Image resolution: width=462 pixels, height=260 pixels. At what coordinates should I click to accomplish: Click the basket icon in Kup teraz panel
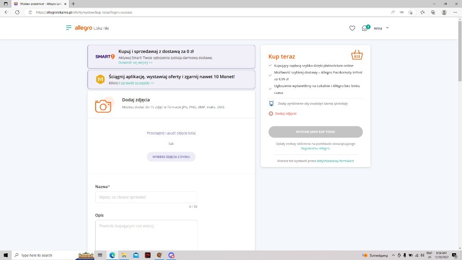click(x=357, y=55)
